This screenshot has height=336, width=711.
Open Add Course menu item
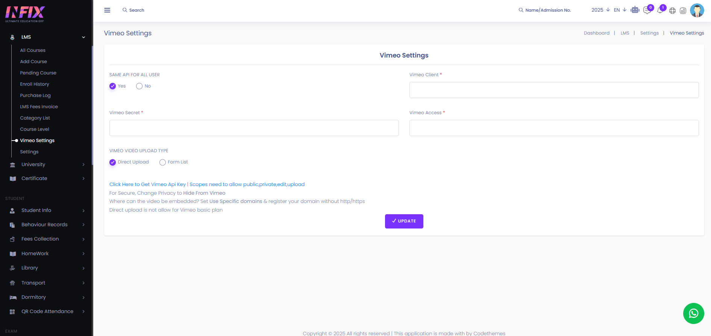tap(33, 62)
